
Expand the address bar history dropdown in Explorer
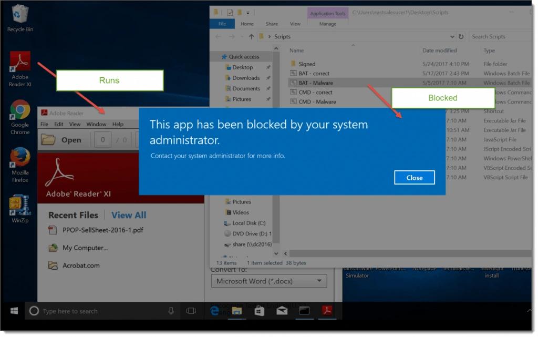coord(452,37)
